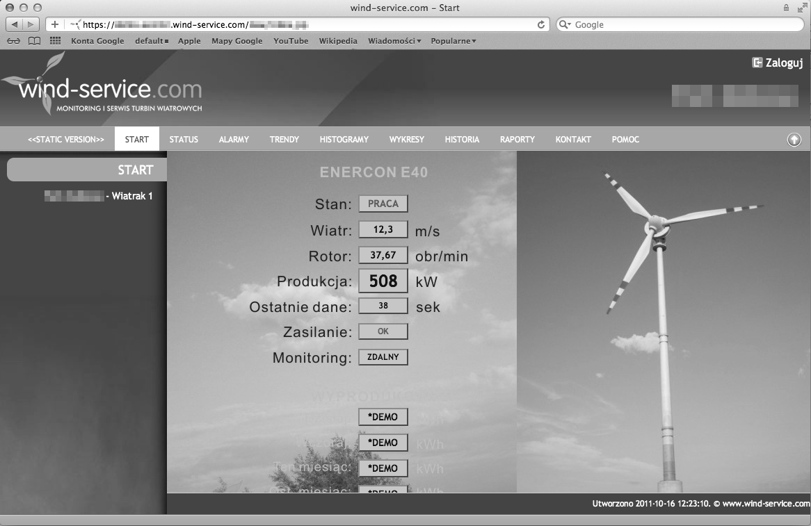Open the KONTAKT tab
The height and width of the screenshot is (526, 811).
pos(573,140)
